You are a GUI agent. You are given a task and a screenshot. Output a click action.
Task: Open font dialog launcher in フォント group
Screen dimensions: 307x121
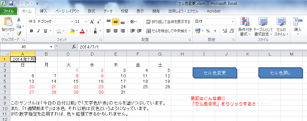coord(101,40)
